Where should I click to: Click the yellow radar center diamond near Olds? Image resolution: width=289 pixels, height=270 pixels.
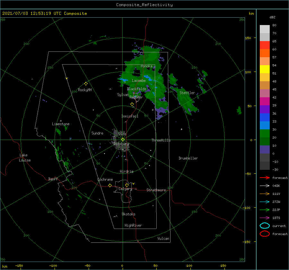pos(123,140)
